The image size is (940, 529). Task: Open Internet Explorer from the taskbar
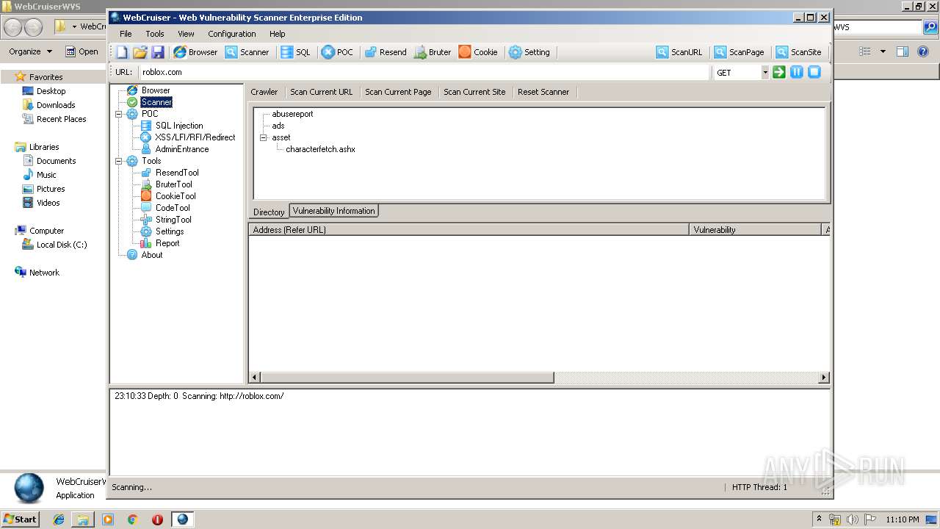pos(59,519)
